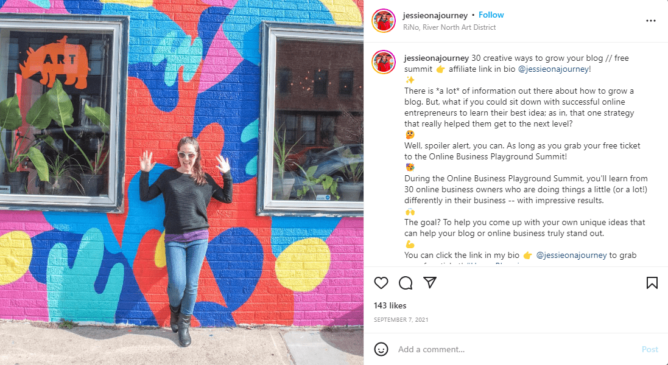Open @jessieonajourney mention after affiliate link in bio

point(554,69)
